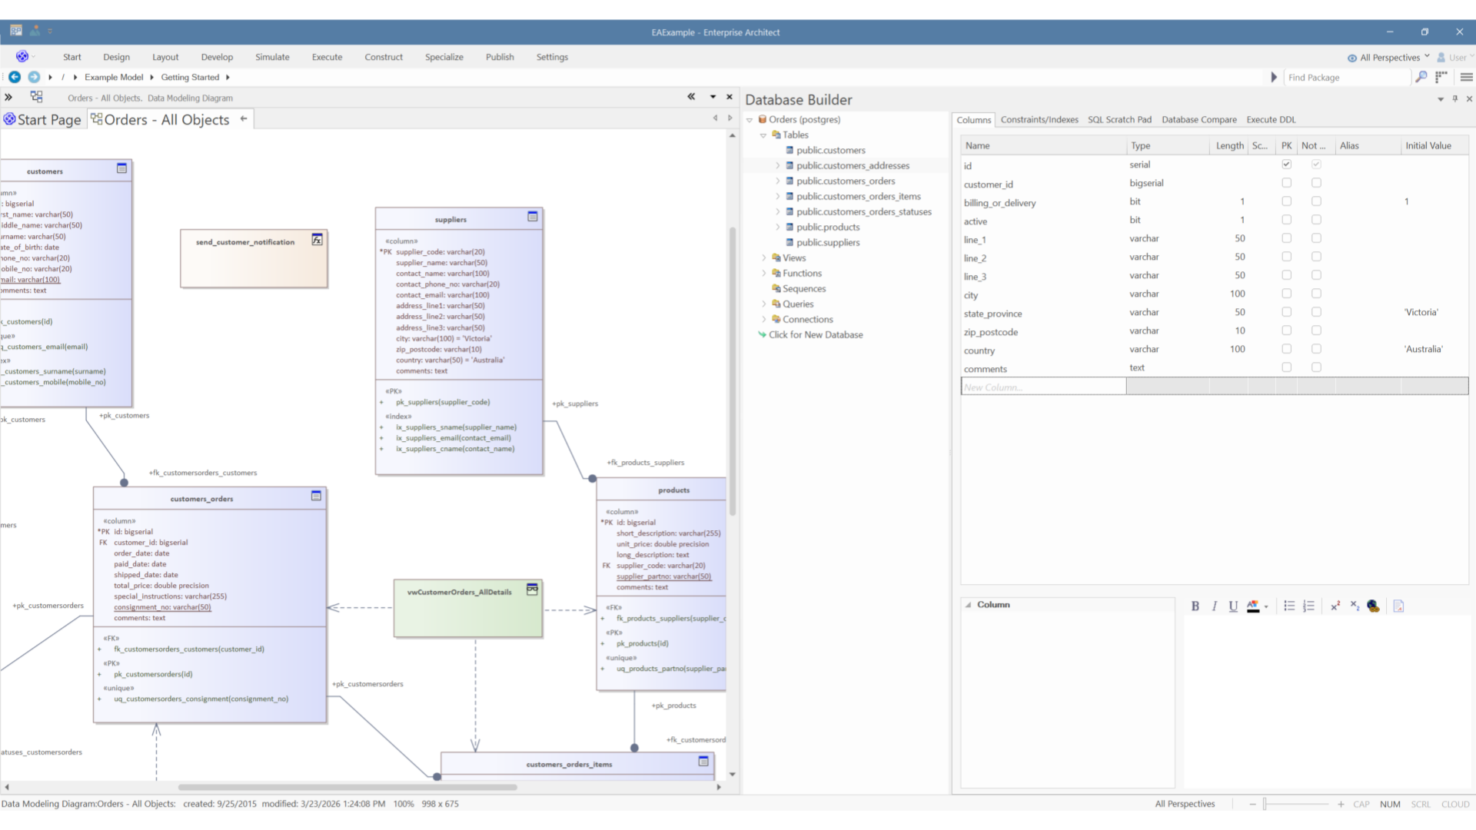Screen dimensions: 1476x830
Task: Collapse the Orders (postgres) tree node
Action: coord(750,119)
